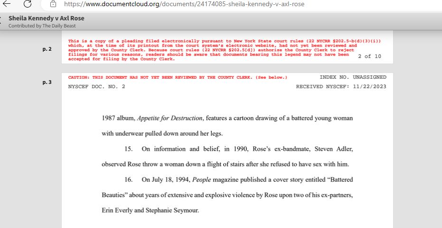Open the 'Sheila Kennedy v Axl Rose' title

pos(46,18)
